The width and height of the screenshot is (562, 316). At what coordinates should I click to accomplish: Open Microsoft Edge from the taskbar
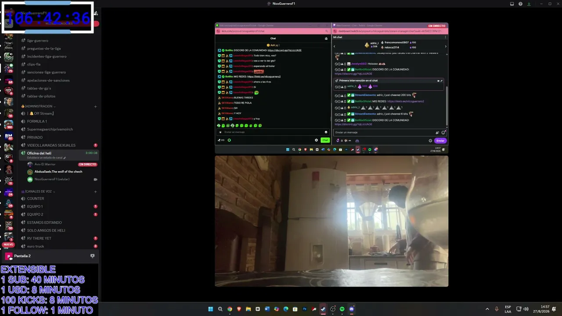click(x=286, y=309)
